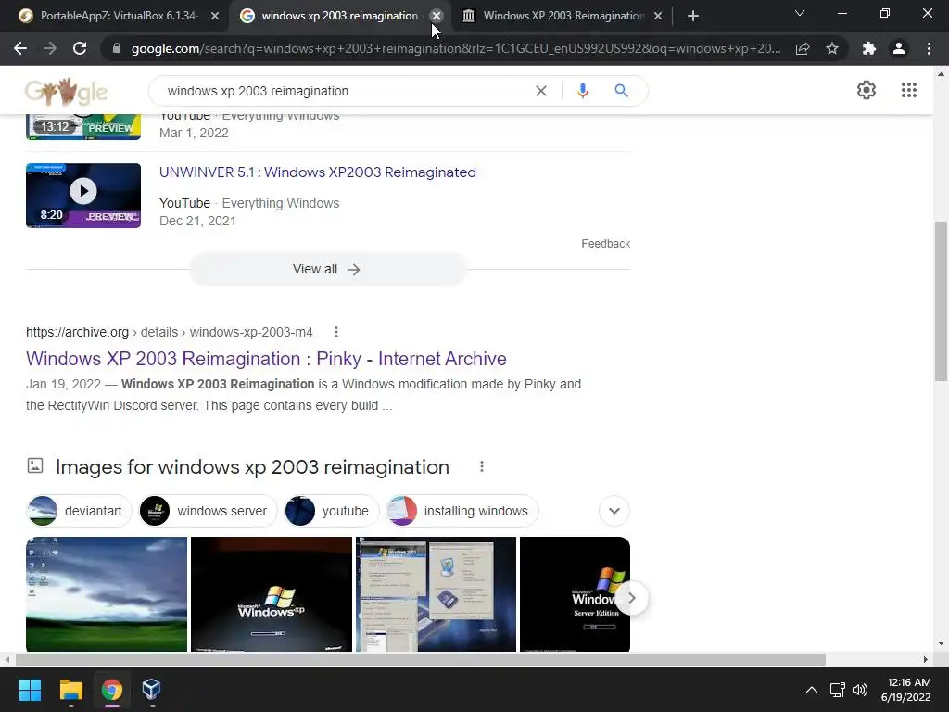
Task: Open options for the archive.org result
Action: coord(335,332)
